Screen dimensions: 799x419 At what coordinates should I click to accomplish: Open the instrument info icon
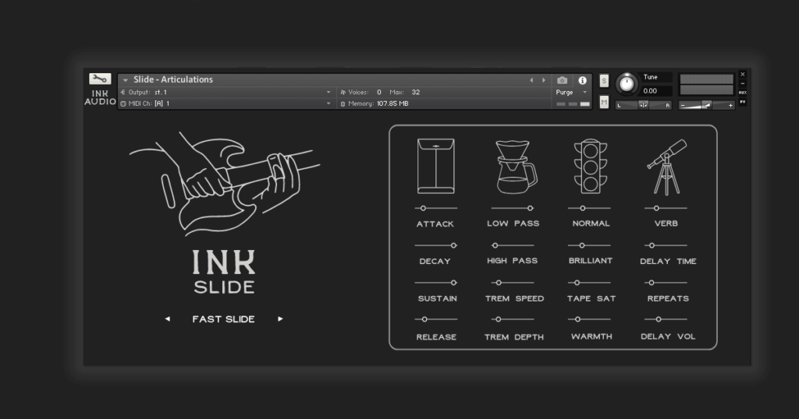pyautogui.click(x=582, y=80)
